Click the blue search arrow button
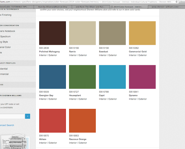Screen dimensions: 185x149 coord(28,116)
